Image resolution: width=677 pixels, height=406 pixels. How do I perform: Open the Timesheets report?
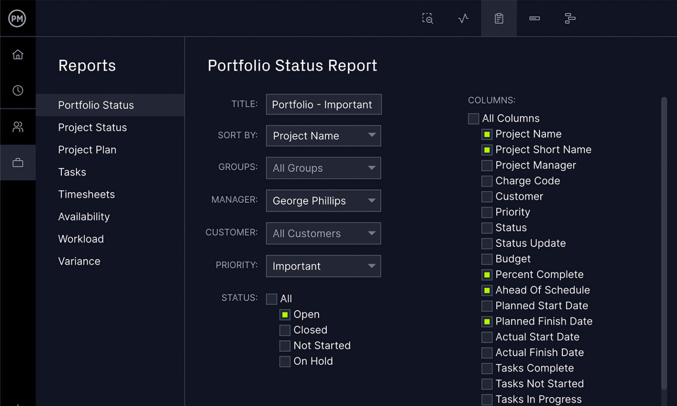click(x=86, y=194)
